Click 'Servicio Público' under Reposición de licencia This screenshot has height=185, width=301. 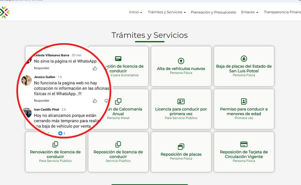click(118, 161)
